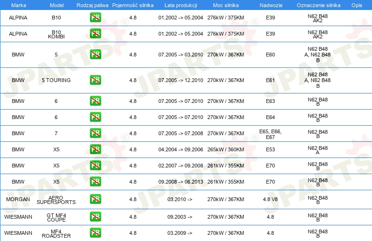This screenshot has height=241, width=372.
Task: Click the 'E63' body cell
Action: coord(270,101)
